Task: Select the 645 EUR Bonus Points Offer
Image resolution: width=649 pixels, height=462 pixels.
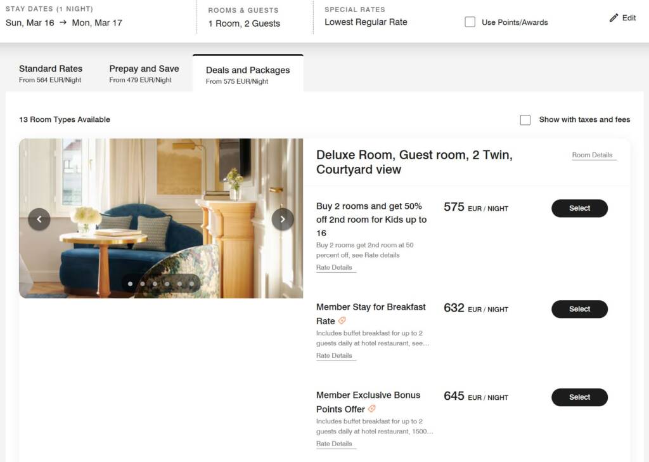Action: pyautogui.click(x=579, y=397)
